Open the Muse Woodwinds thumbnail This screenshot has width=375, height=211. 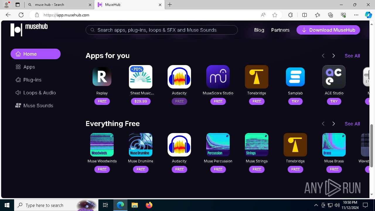(x=102, y=145)
